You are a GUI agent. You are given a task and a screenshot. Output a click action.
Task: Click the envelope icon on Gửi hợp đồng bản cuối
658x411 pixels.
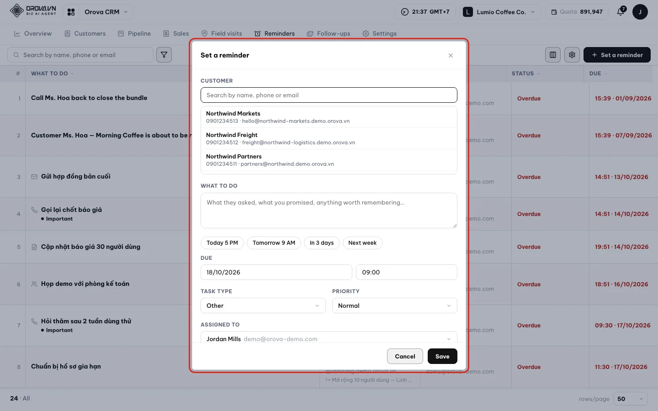tap(34, 177)
